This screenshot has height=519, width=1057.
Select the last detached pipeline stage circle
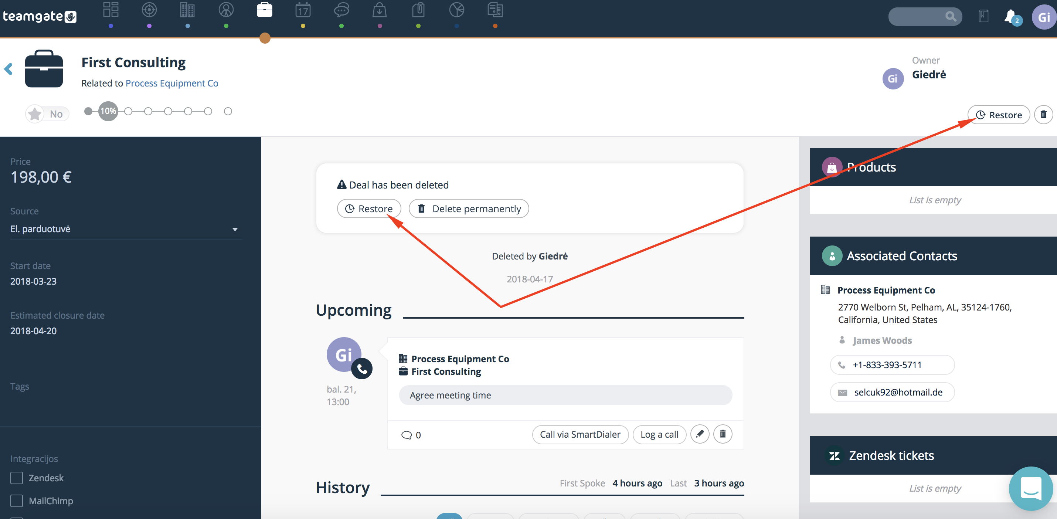(x=228, y=111)
